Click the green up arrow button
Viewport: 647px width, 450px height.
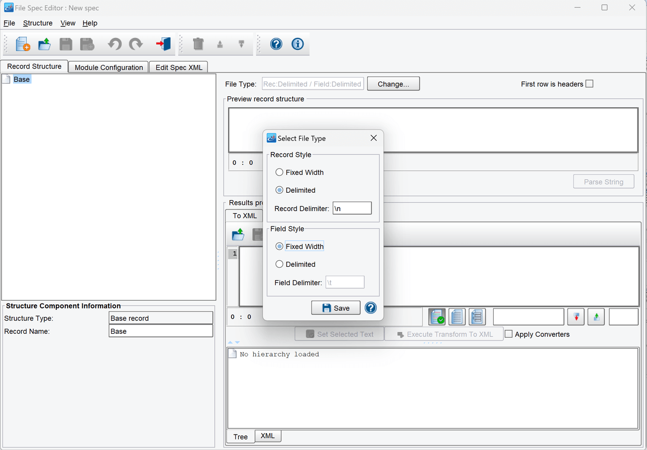596,316
